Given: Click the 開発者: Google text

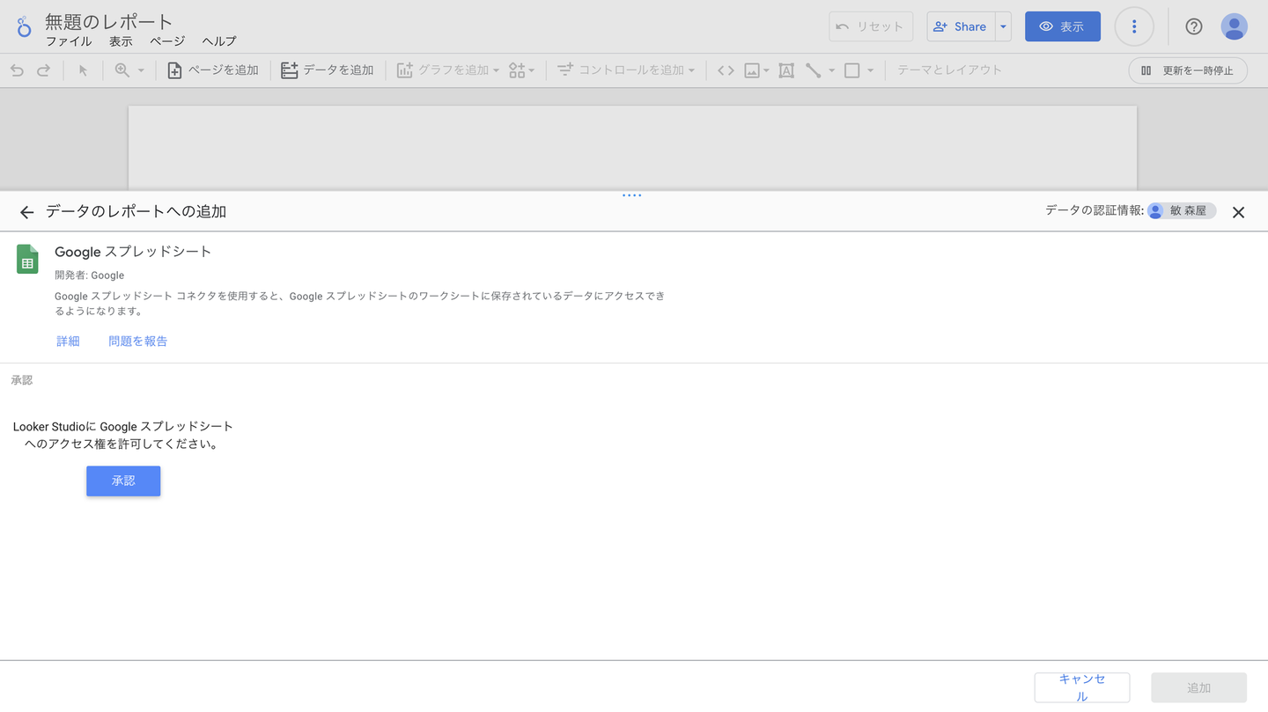Looking at the screenshot, I should [x=90, y=275].
